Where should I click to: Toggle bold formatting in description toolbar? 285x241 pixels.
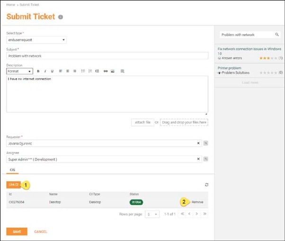(38, 71)
